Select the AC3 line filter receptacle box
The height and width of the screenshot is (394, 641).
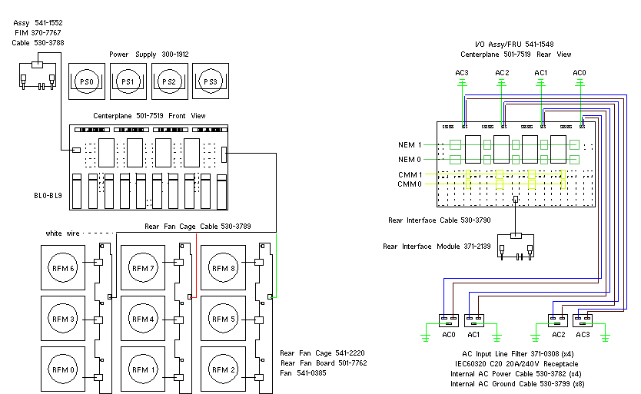(x=582, y=320)
